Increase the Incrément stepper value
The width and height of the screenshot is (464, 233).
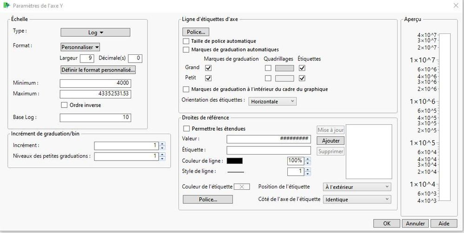(x=162, y=144)
